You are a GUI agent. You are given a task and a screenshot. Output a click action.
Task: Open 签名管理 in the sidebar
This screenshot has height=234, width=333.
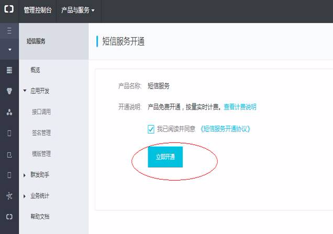pos(41,133)
